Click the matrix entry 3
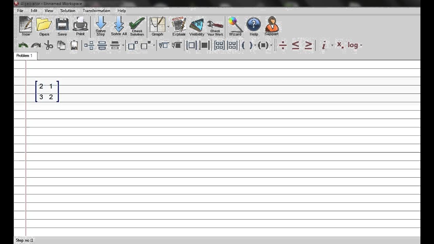Viewport: 434px width, 244px height. pyautogui.click(x=41, y=97)
